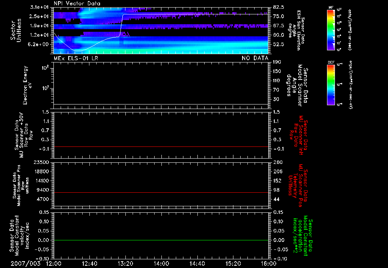The width and height of the screenshot is (388, 268).
Task: Click the 150 scanner angle tick
Action: (277, 72)
